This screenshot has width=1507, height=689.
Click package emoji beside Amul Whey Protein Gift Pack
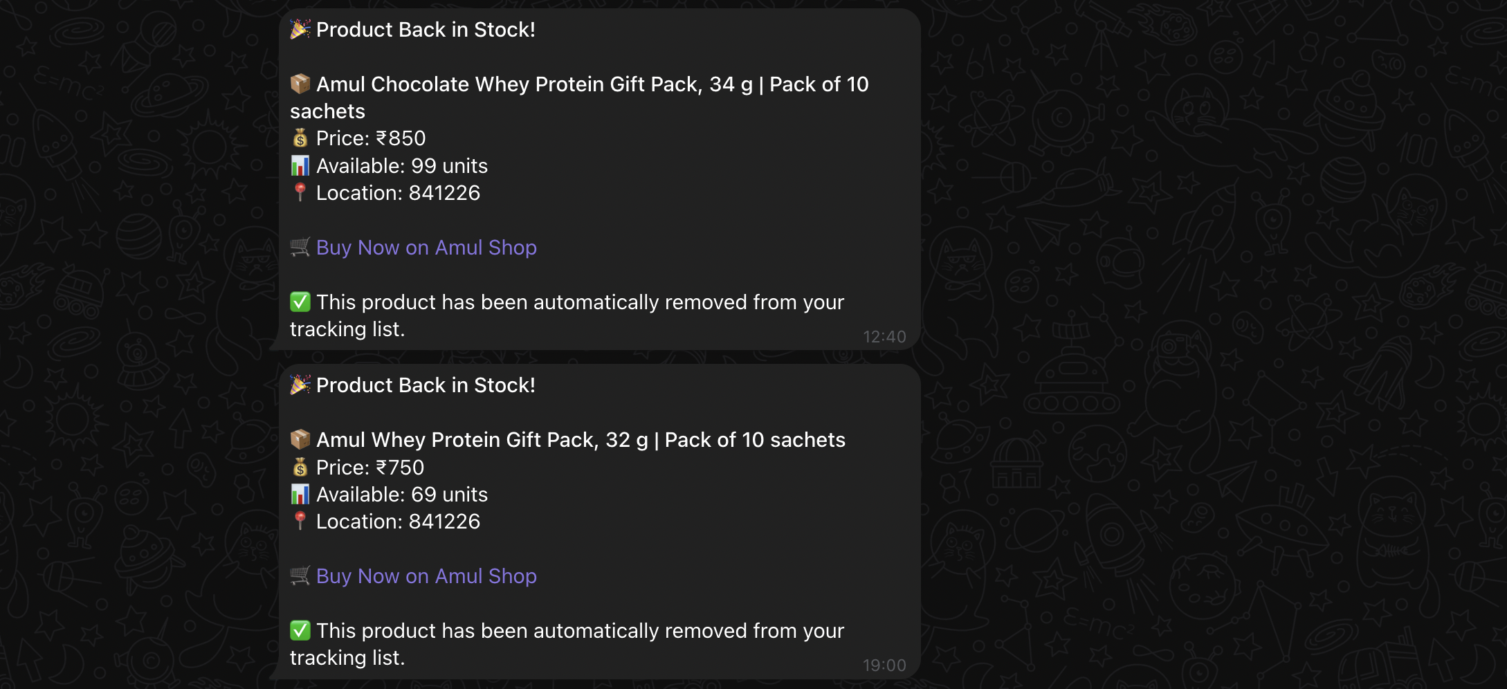[x=300, y=439]
